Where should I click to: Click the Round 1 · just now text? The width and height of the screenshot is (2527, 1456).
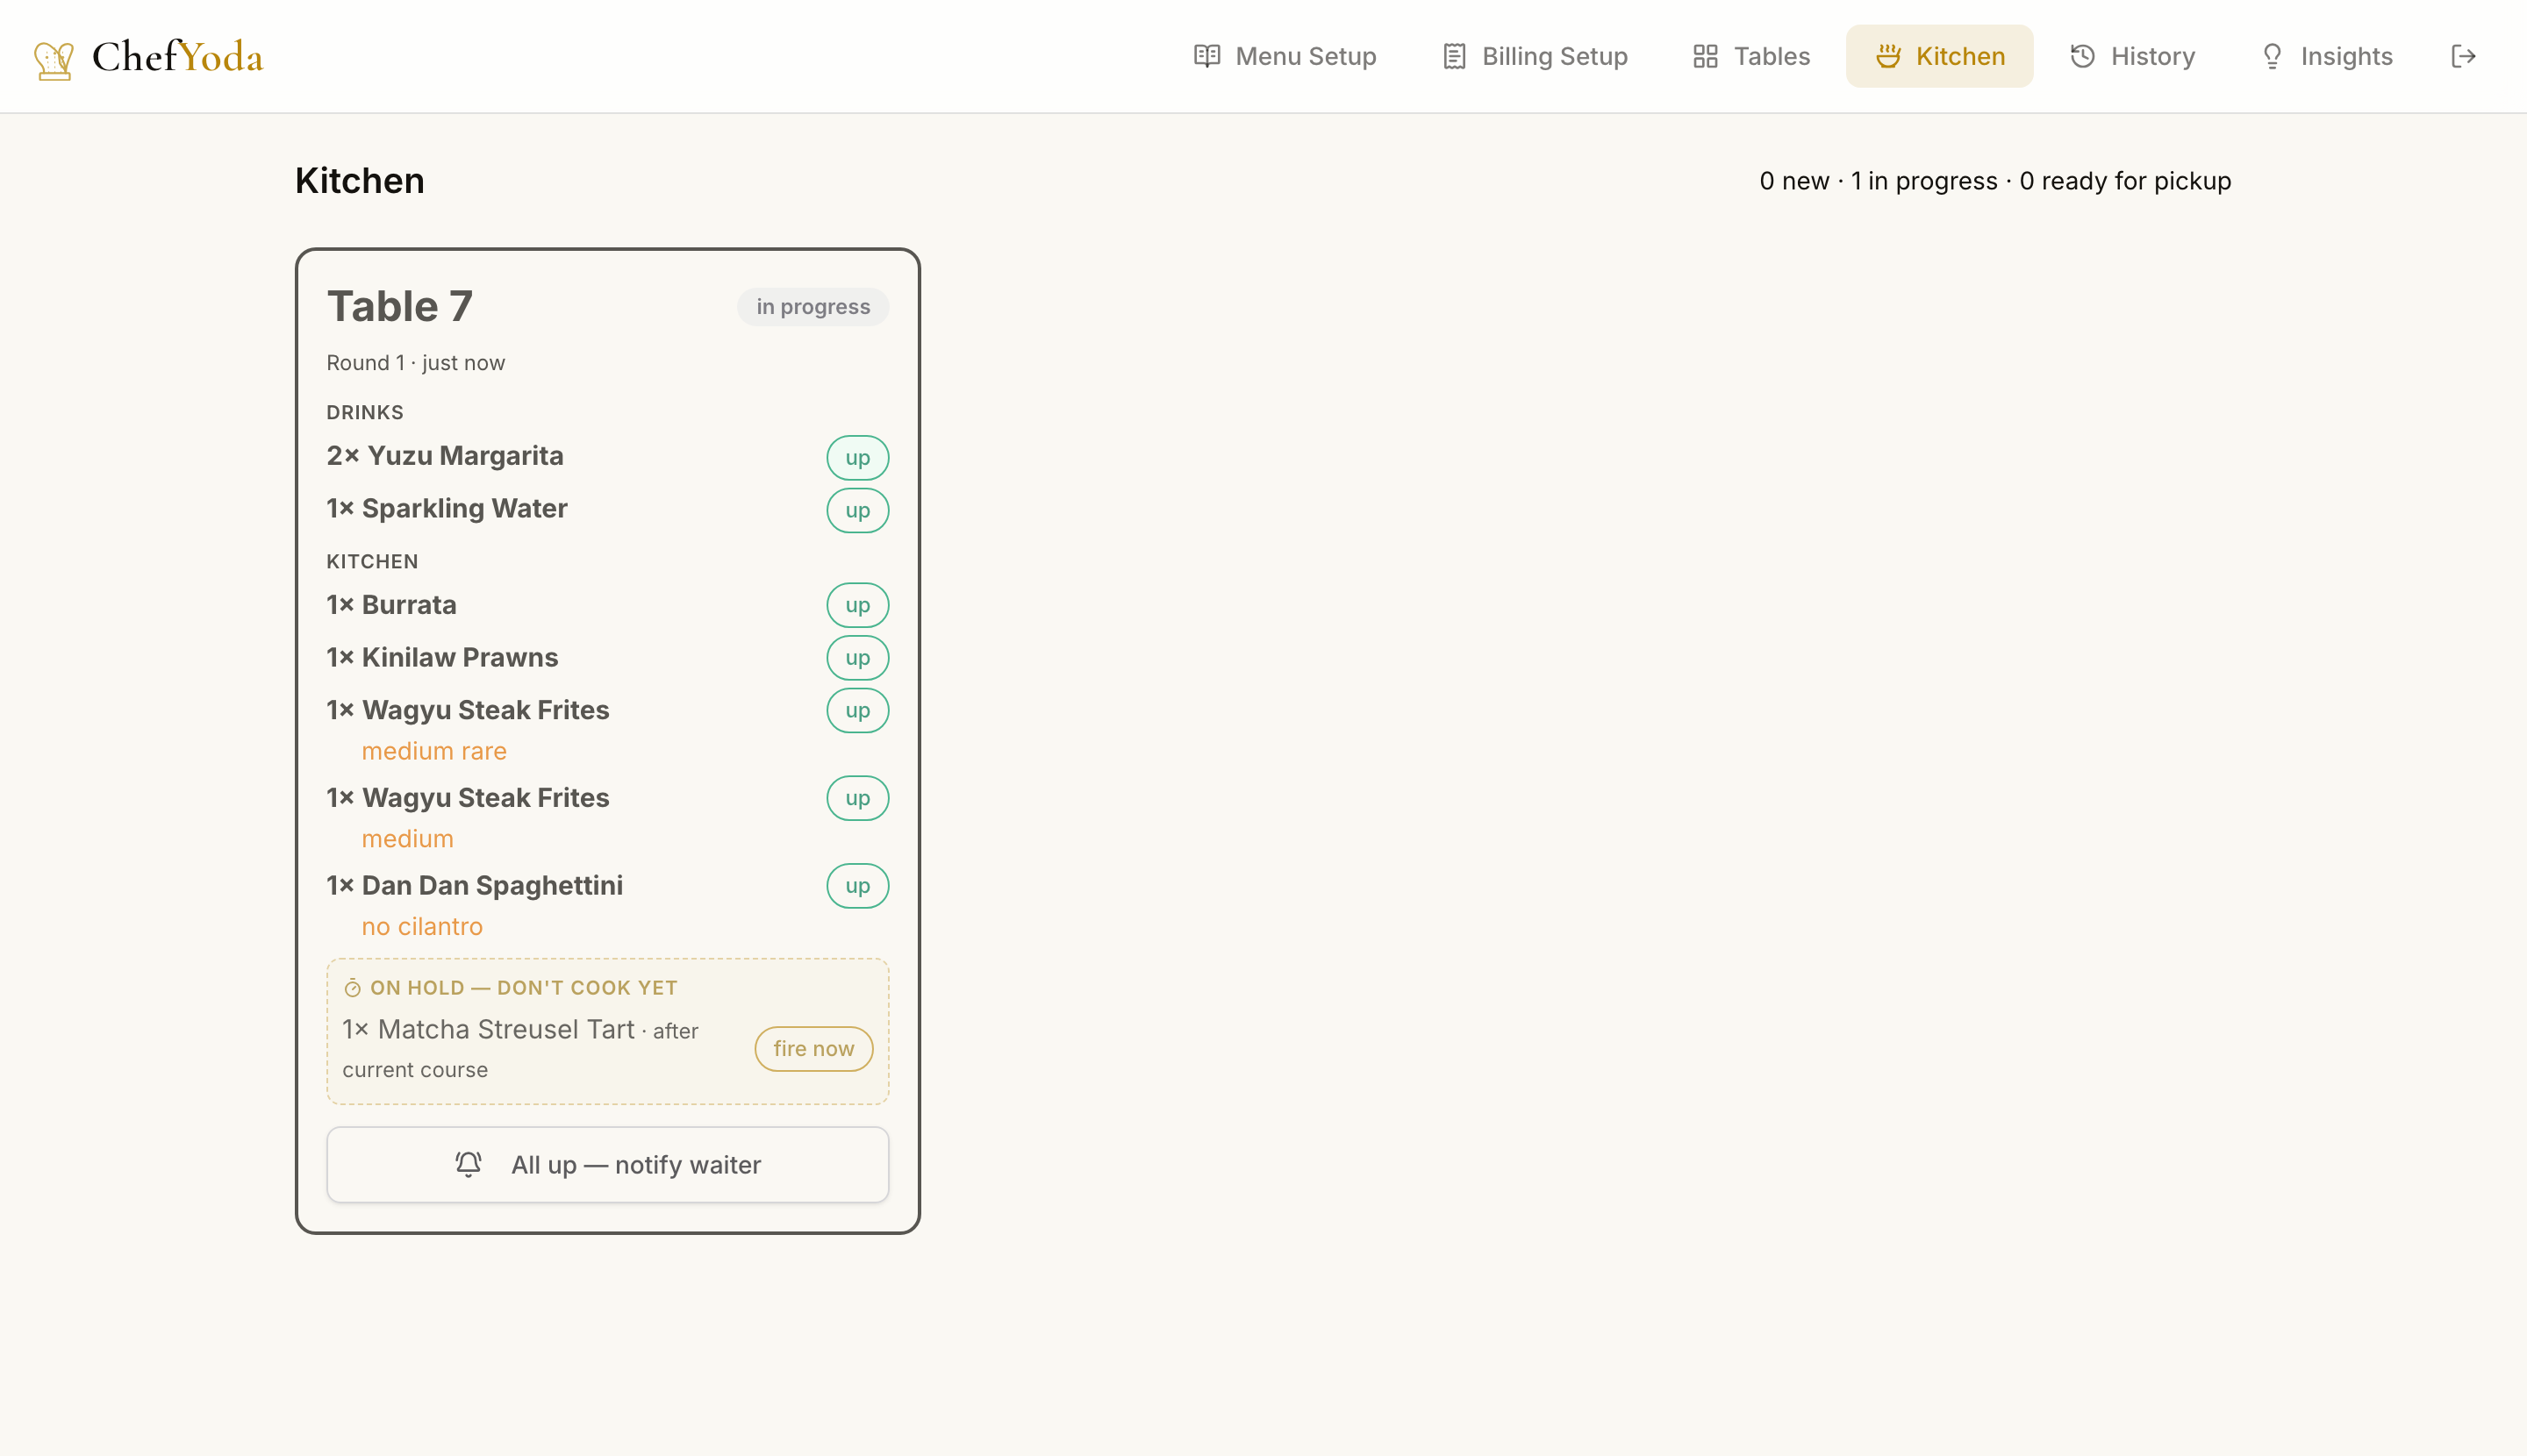(415, 363)
